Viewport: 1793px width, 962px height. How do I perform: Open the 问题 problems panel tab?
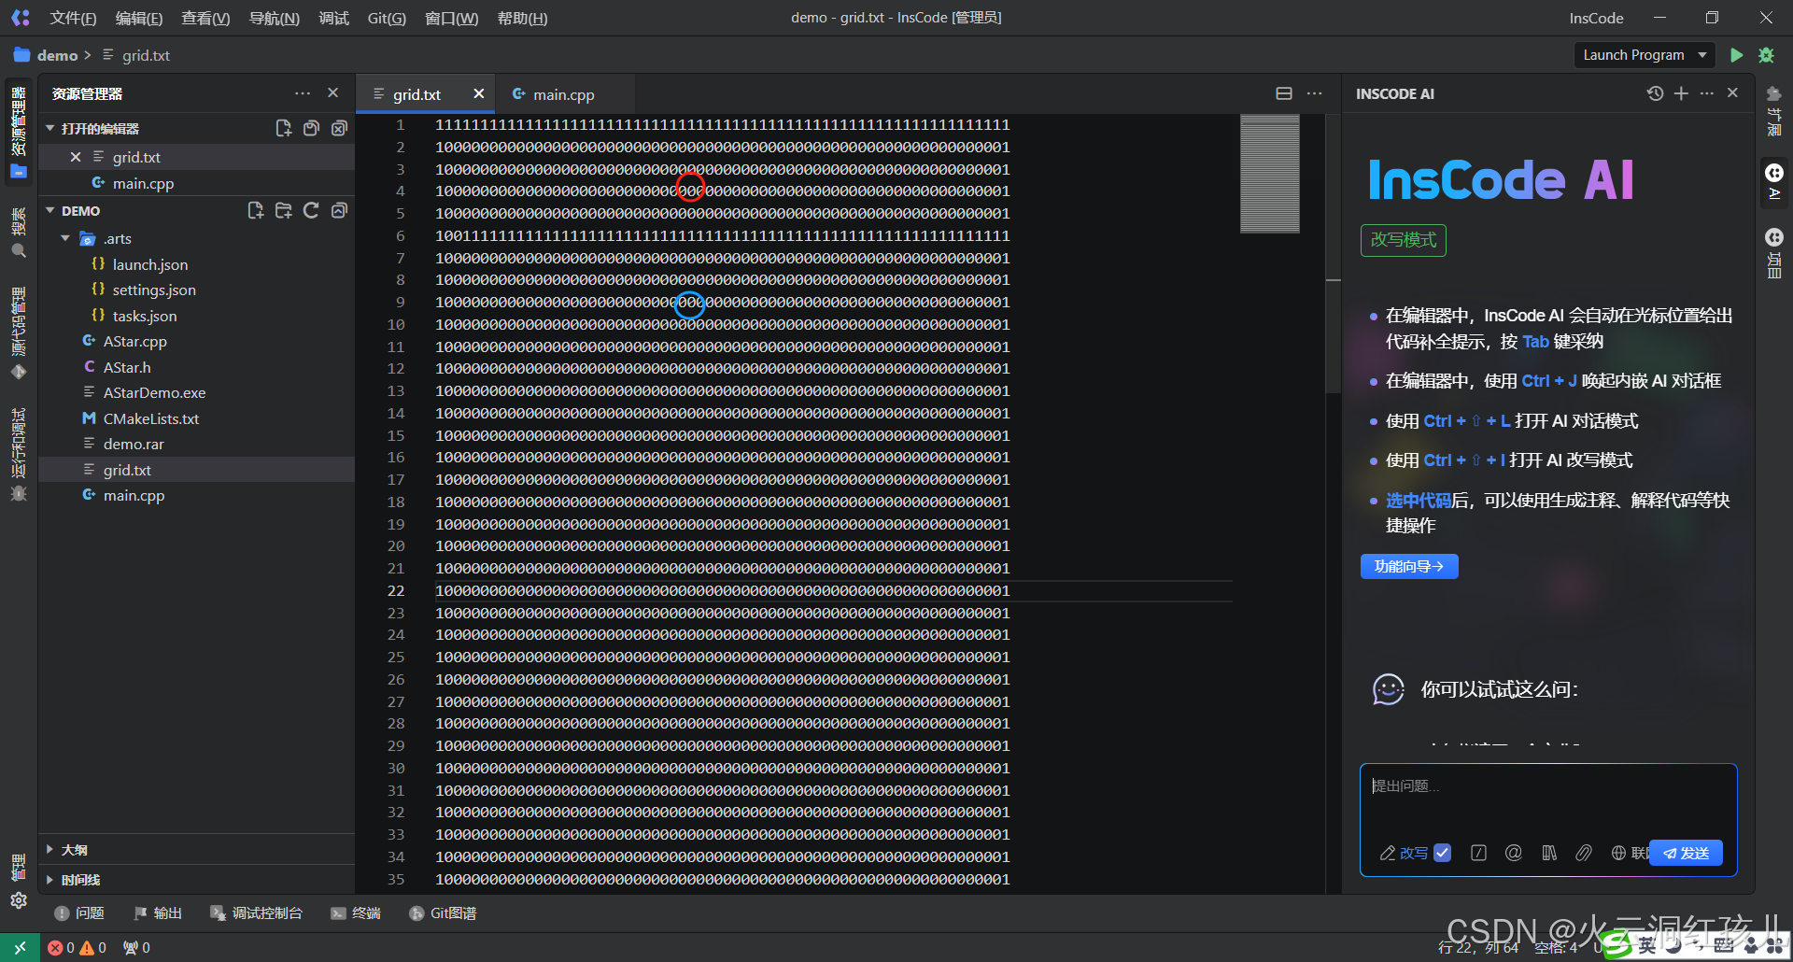click(80, 913)
